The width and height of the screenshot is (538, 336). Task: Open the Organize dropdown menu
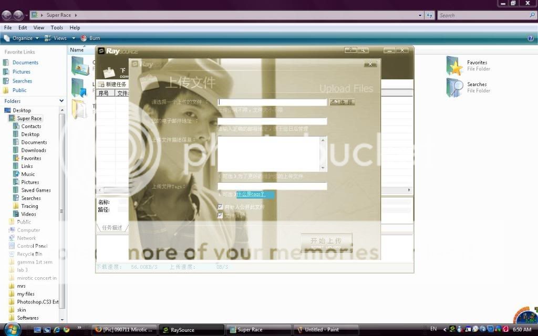22,38
